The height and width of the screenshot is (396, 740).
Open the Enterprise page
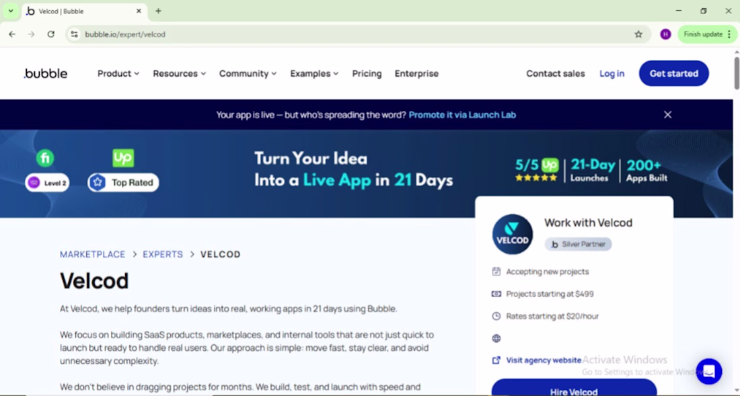416,73
